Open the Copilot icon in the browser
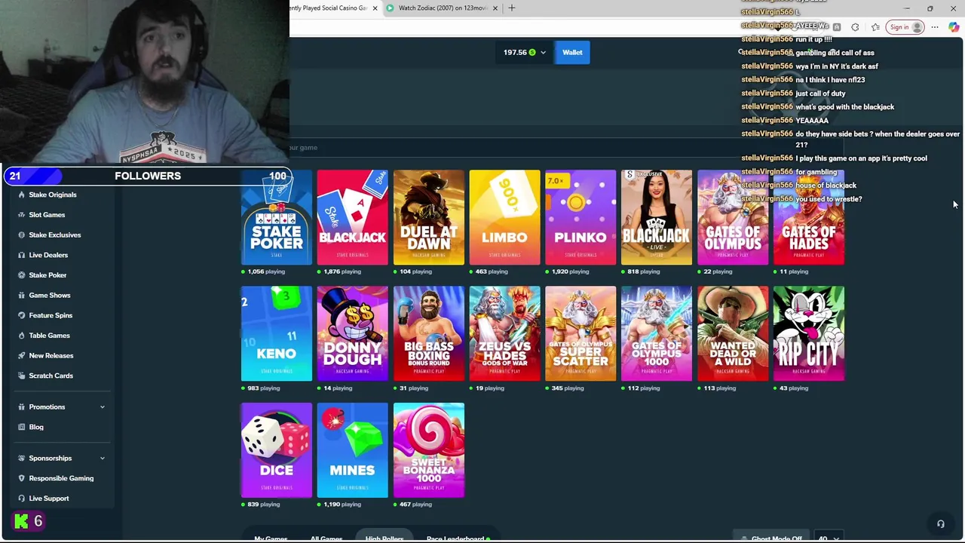Screen dimensions: 965x543 (x=954, y=27)
